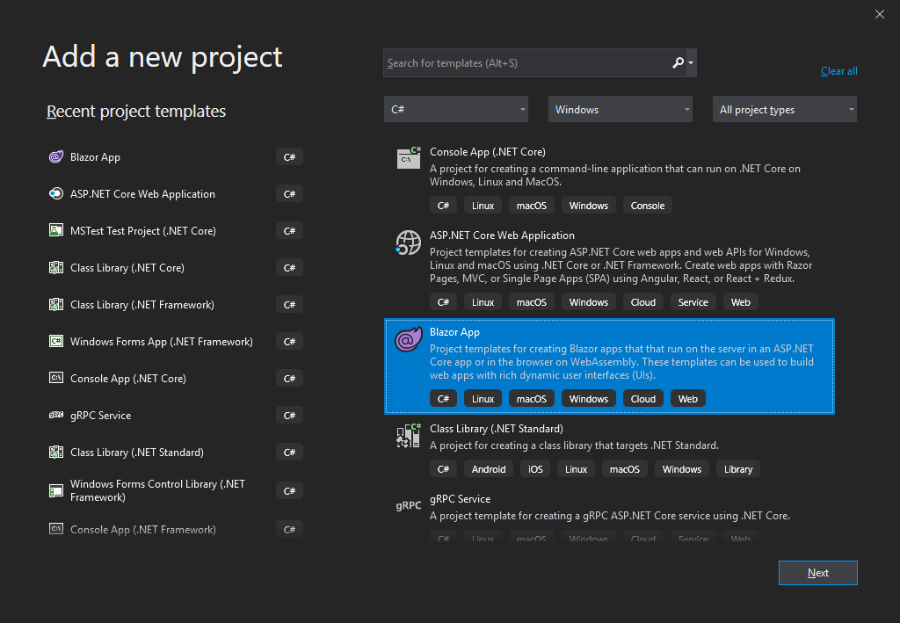The width and height of the screenshot is (900, 623).
Task: Click the Library tag on Class Library template
Action: click(738, 469)
